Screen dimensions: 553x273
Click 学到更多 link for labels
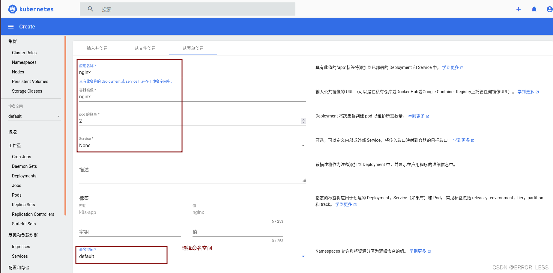click(344, 205)
